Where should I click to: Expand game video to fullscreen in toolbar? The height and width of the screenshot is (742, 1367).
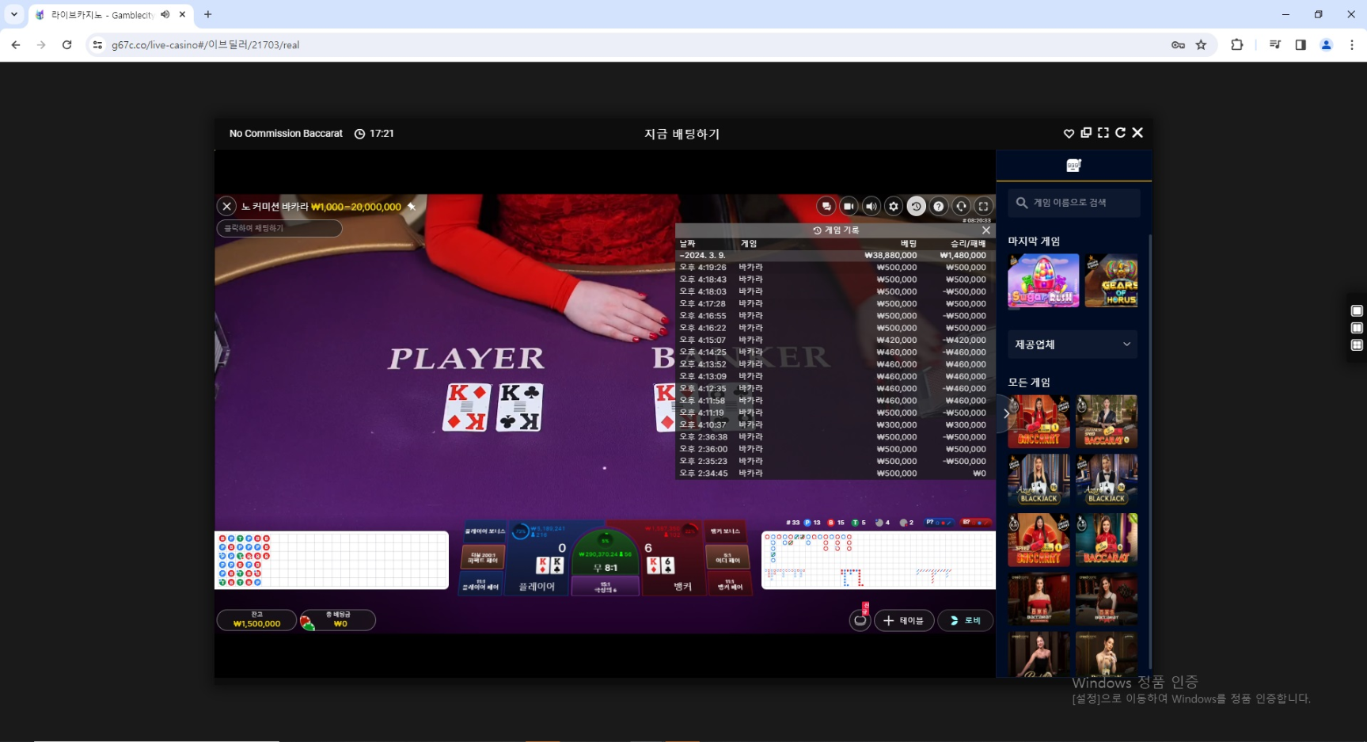point(983,207)
